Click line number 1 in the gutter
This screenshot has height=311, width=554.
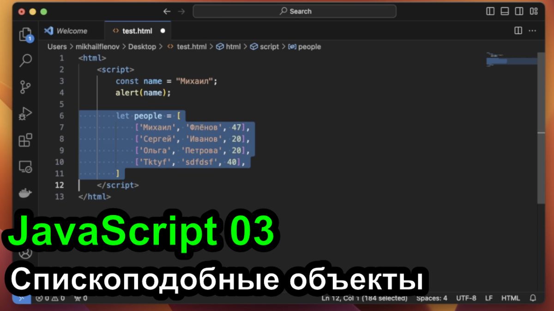point(62,58)
